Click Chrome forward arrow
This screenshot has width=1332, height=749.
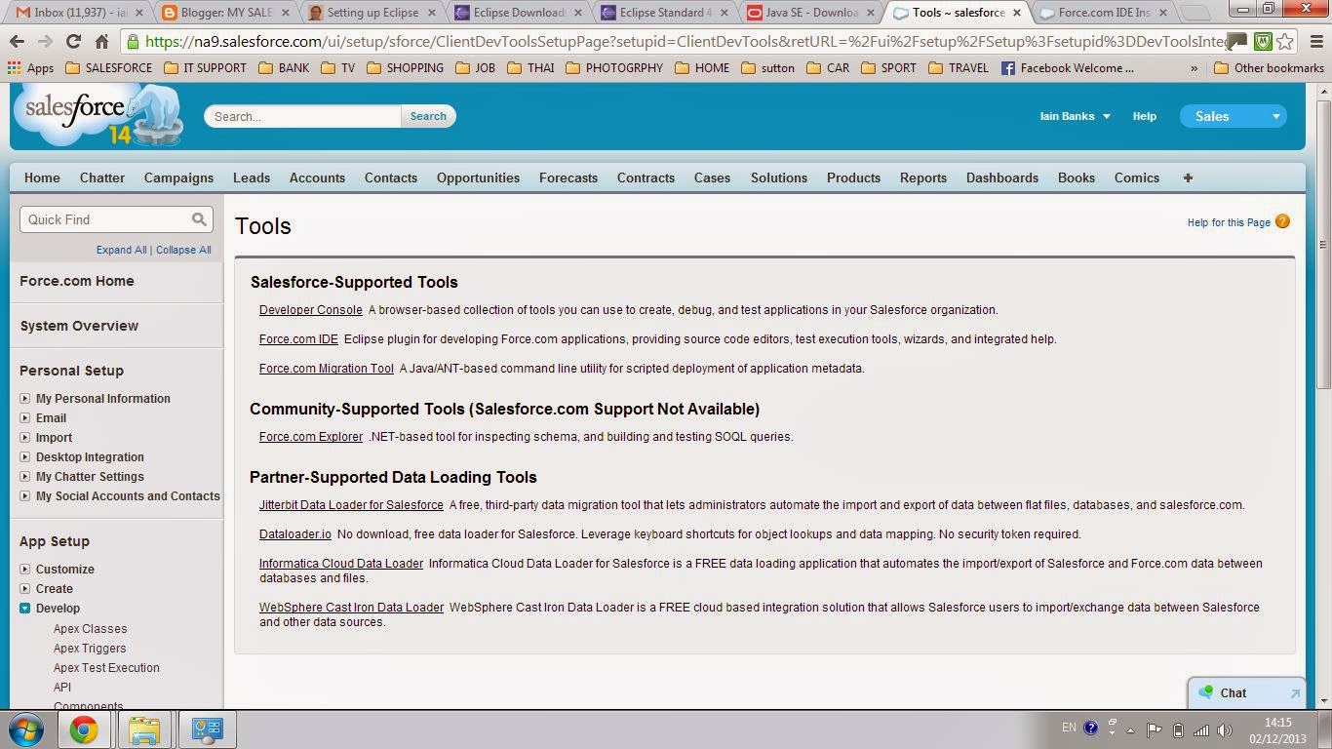(45, 42)
